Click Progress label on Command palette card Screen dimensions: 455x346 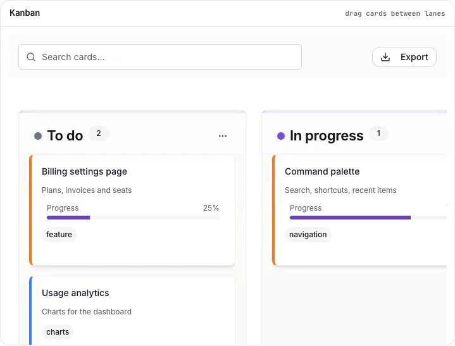point(306,208)
